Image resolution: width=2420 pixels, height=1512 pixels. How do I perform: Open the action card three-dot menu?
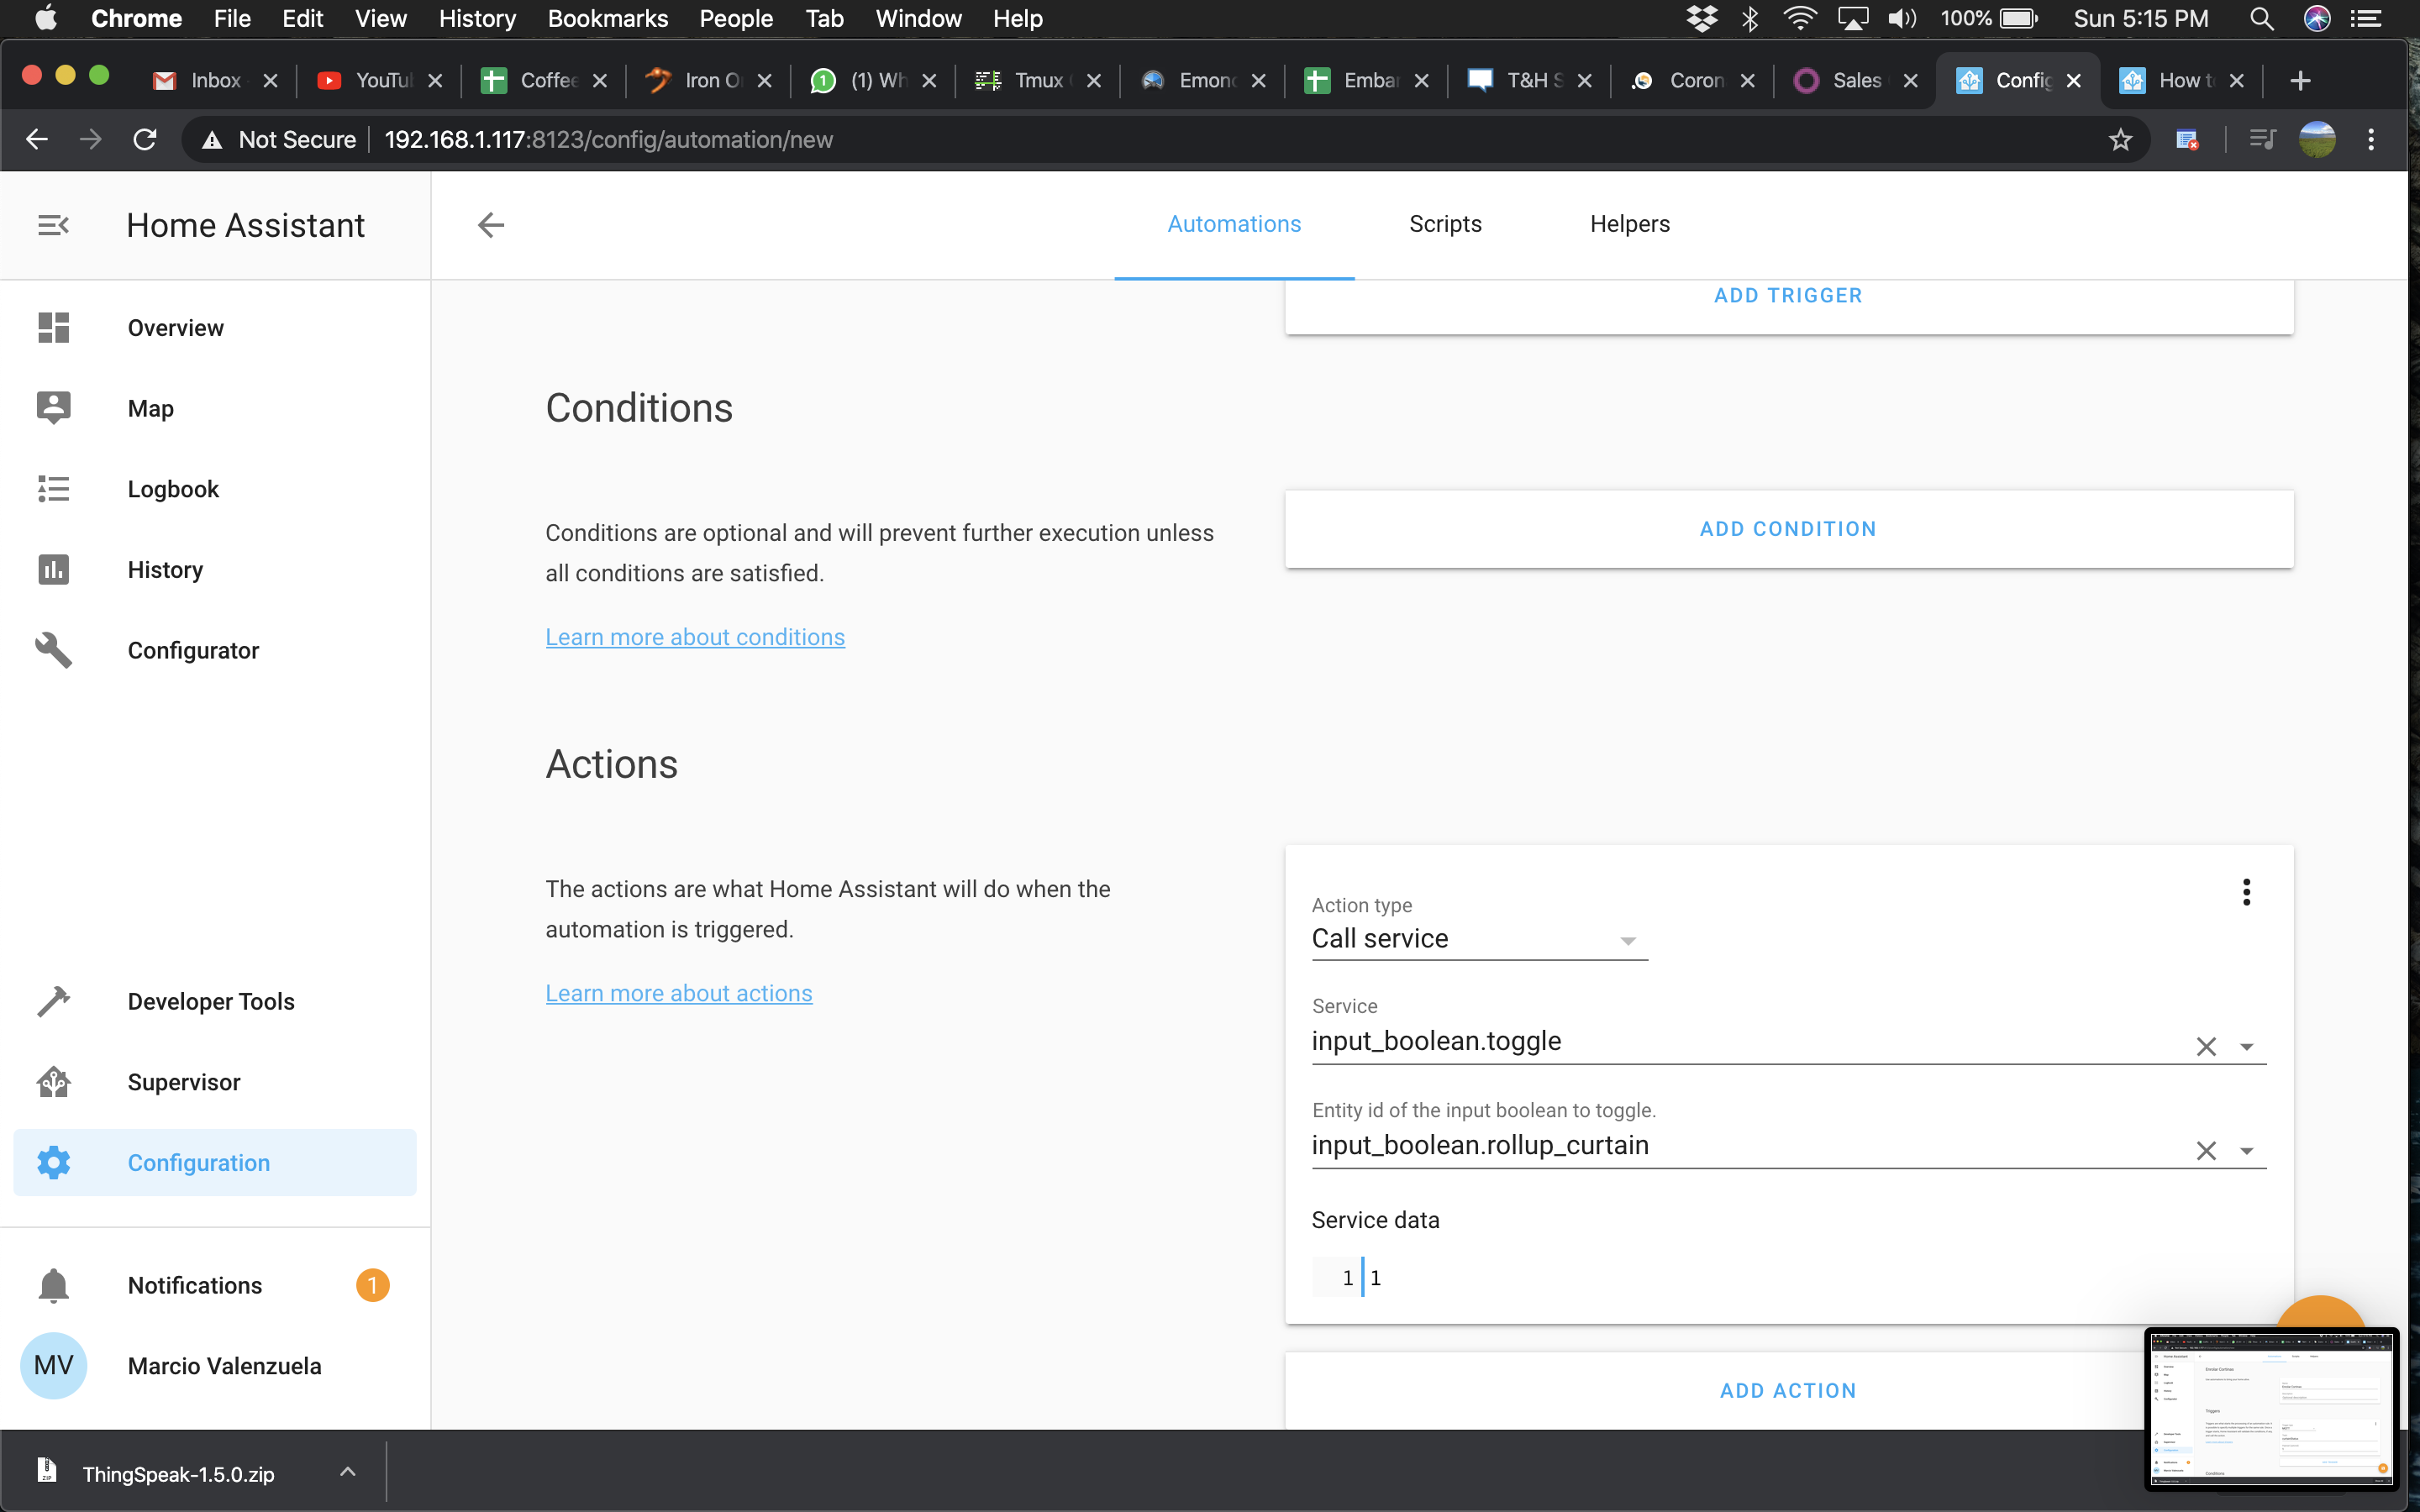coord(2246,891)
